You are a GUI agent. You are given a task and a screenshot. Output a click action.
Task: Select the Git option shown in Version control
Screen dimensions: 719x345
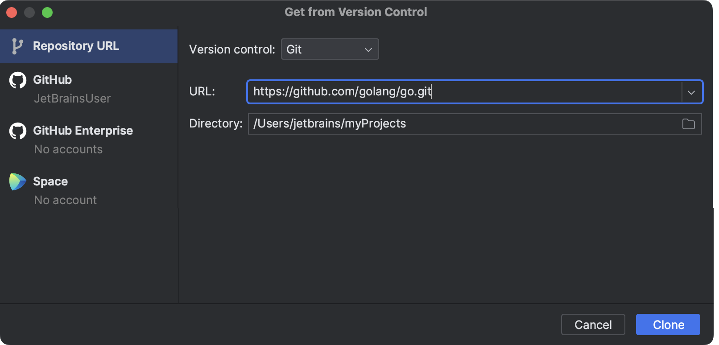tap(294, 49)
